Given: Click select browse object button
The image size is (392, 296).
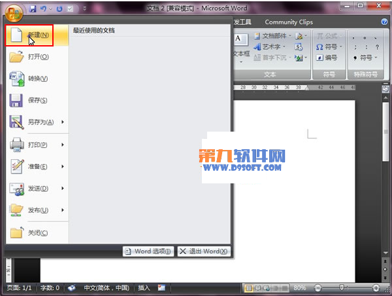Looking at the screenshot, I should pyautogui.click(x=385, y=270).
